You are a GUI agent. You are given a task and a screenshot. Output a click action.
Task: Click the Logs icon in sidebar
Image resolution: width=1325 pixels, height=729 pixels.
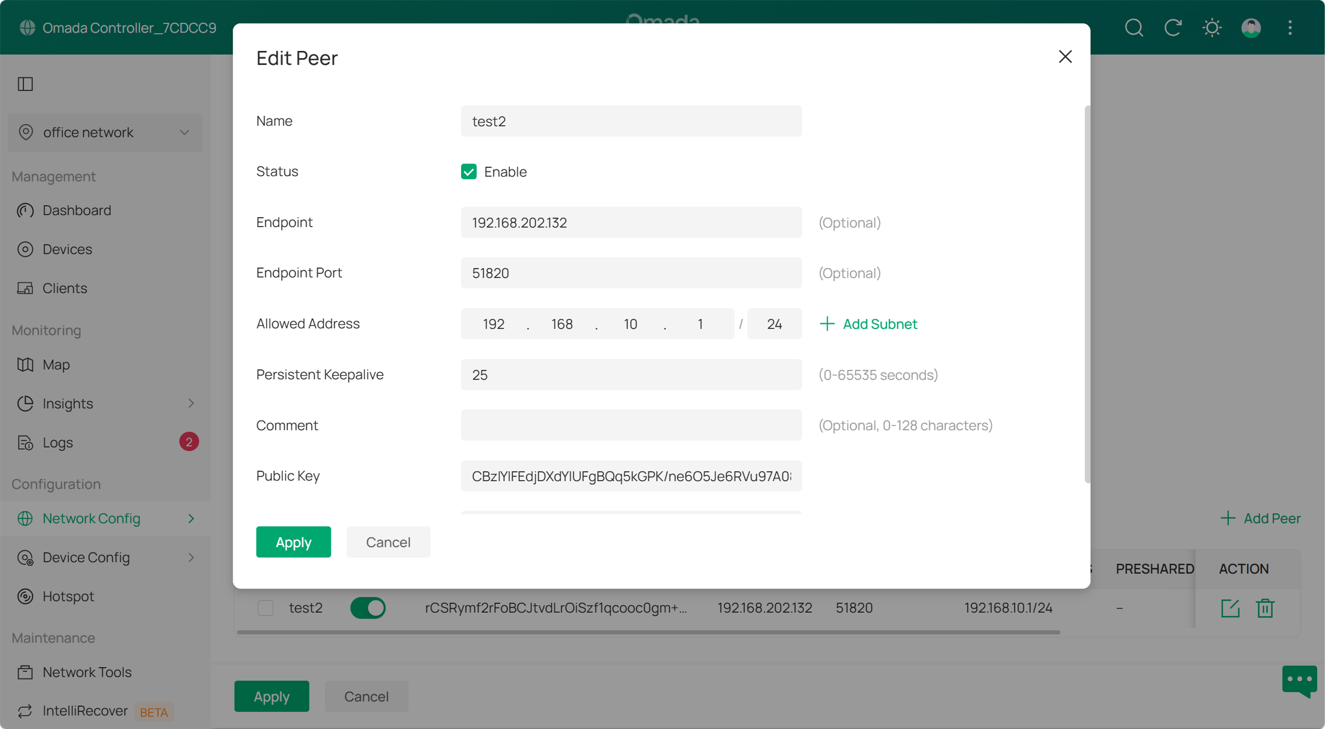[25, 443]
